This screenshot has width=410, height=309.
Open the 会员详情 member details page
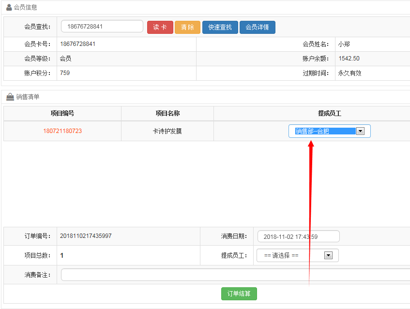(257, 27)
